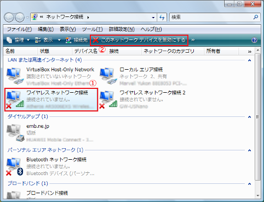Open the ツール(T) menu
Screen dimensions: 264x202
pyautogui.click(x=92, y=29)
